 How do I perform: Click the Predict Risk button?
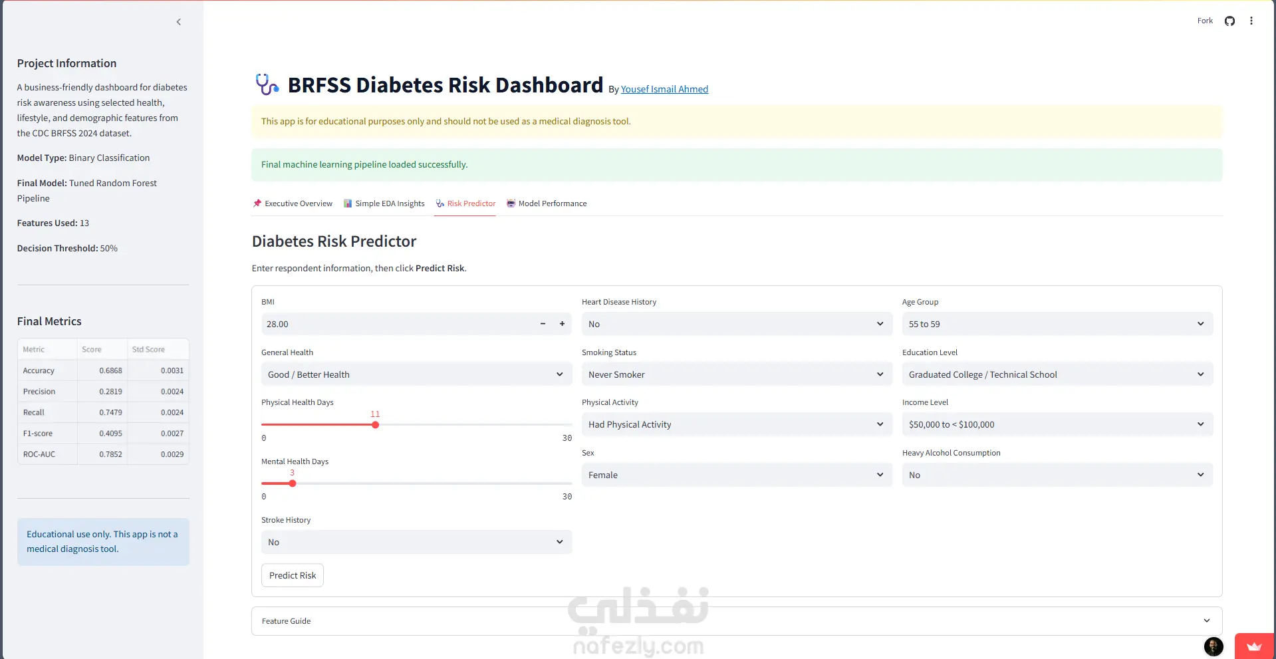pyautogui.click(x=293, y=575)
